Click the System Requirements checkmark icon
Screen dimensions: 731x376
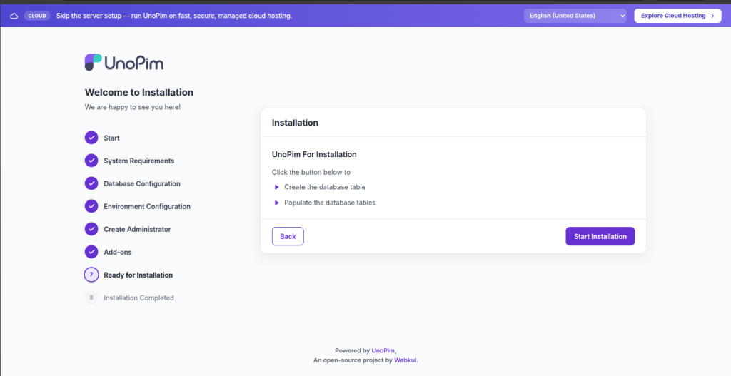(91, 161)
